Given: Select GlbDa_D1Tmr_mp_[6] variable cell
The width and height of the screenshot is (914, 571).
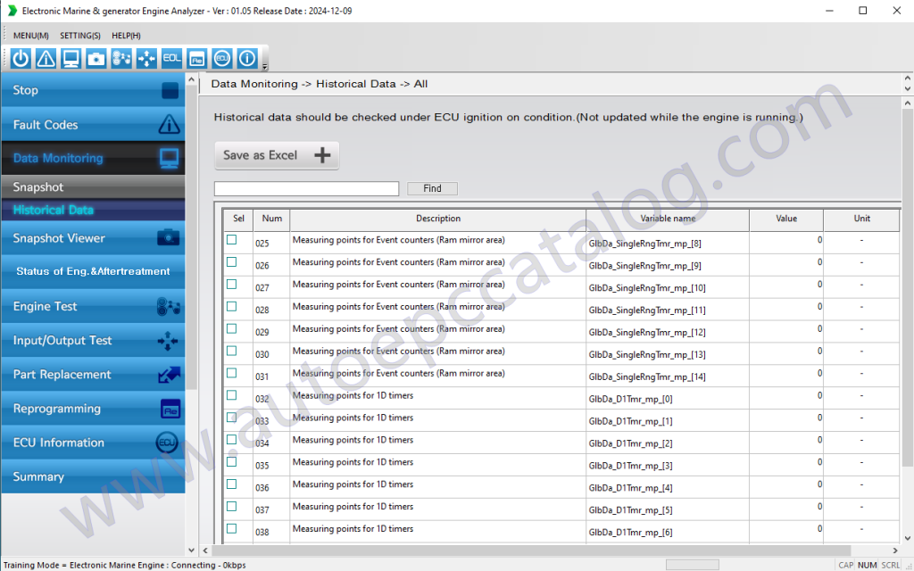Looking at the screenshot, I should point(668,532).
